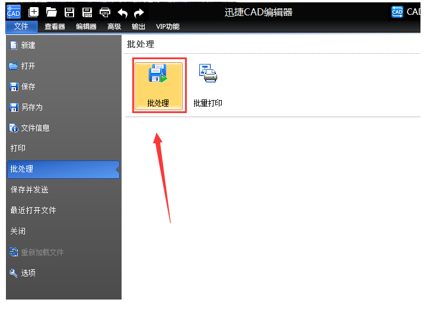Click the redo arrow icon

(x=139, y=13)
